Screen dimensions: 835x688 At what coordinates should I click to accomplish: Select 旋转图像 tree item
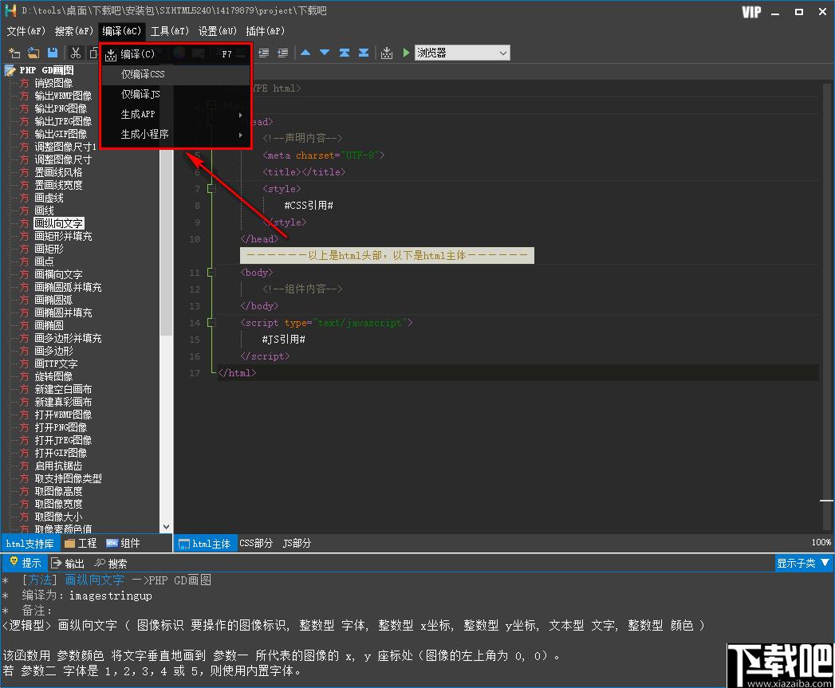tap(53, 376)
